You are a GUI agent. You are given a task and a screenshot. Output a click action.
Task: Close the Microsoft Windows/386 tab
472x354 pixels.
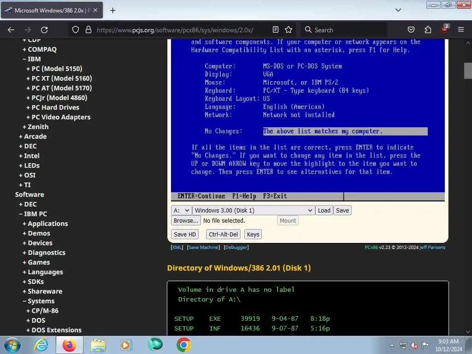pos(95,10)
